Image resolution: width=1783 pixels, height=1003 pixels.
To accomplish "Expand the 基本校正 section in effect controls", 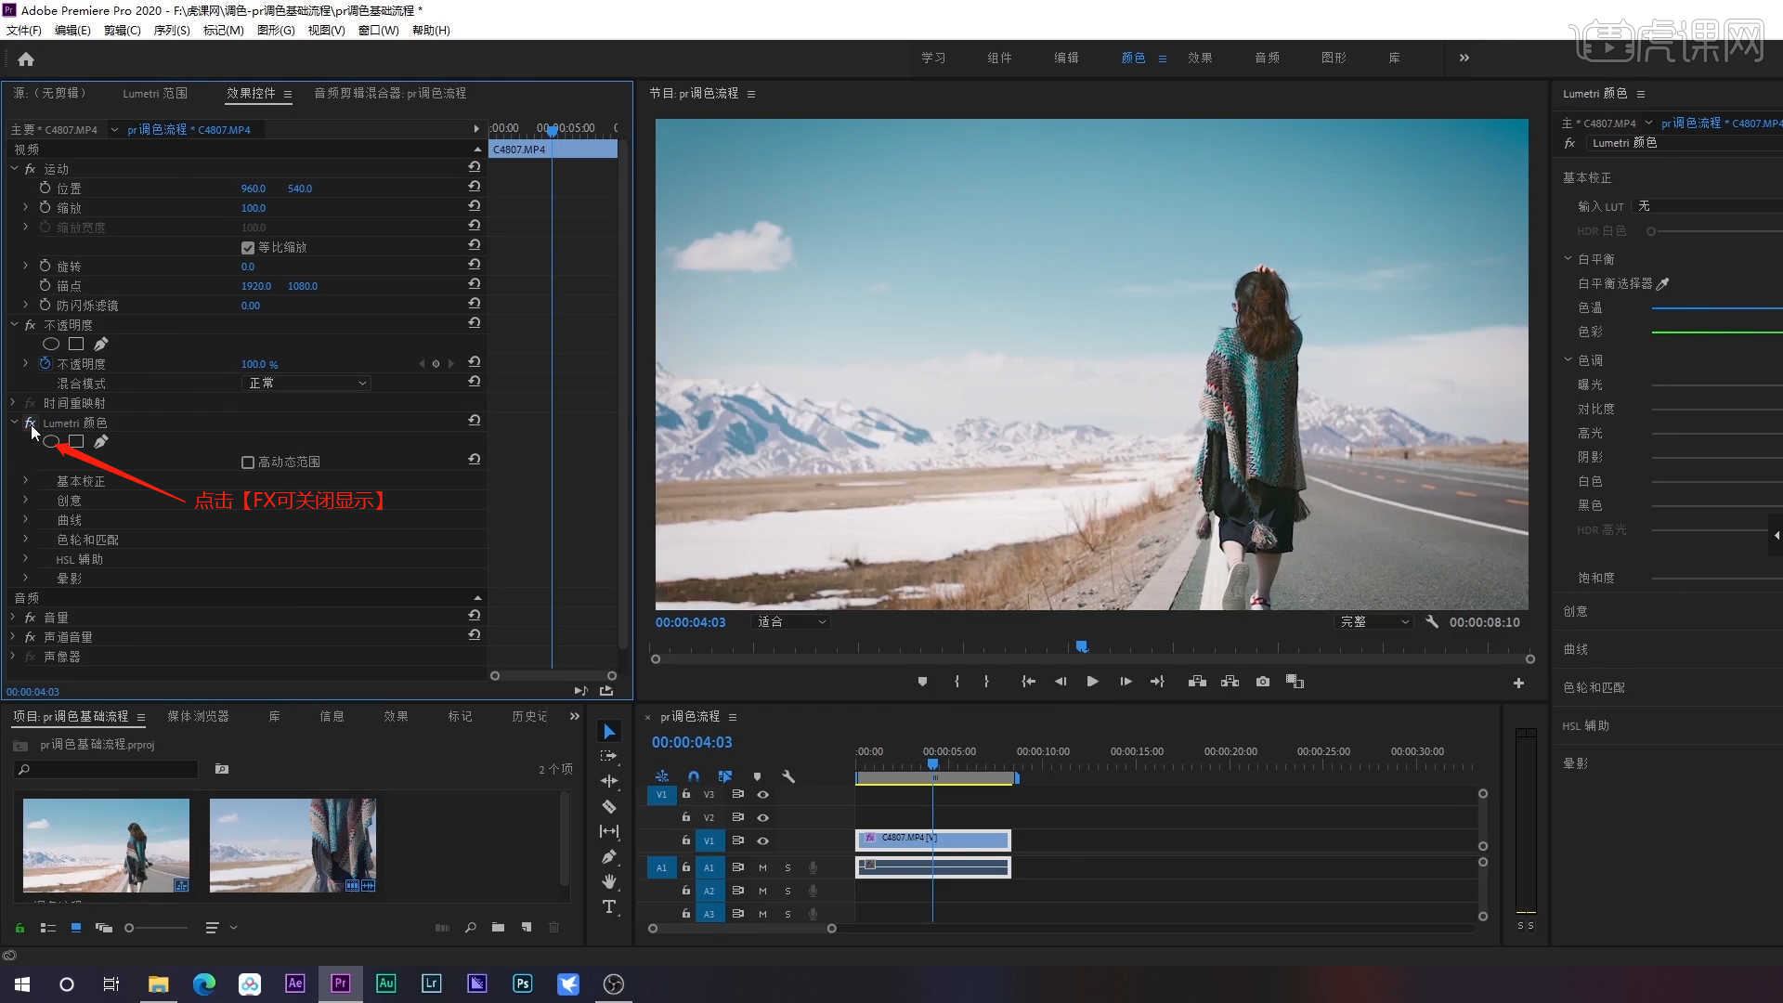I will coord(25,481).
